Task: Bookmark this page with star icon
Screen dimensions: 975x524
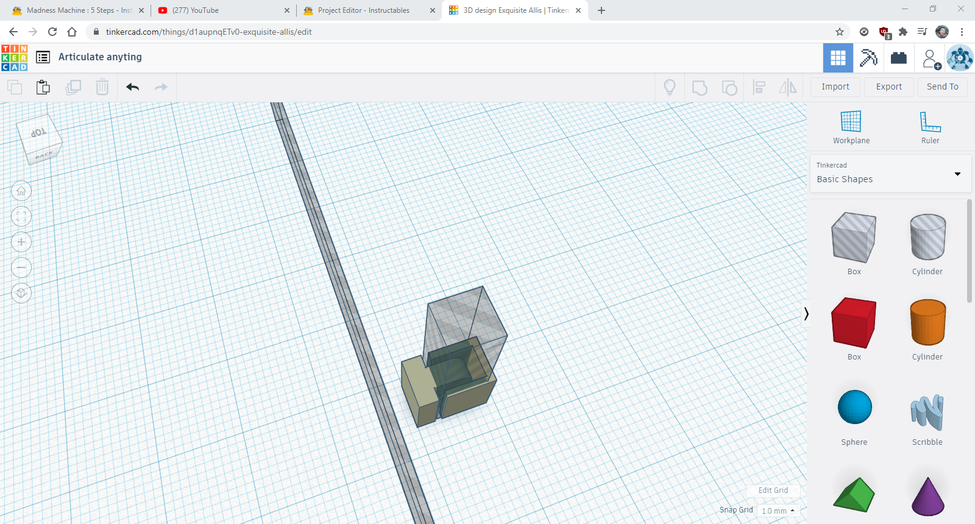Action: pyautogui.click(x=840, y=32)
